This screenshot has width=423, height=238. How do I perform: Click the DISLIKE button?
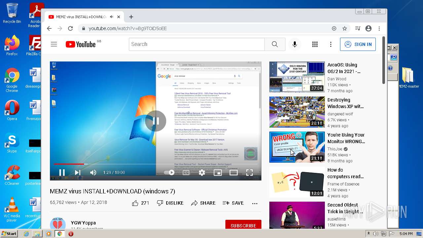pyautogui.click(x=170, y=203)
